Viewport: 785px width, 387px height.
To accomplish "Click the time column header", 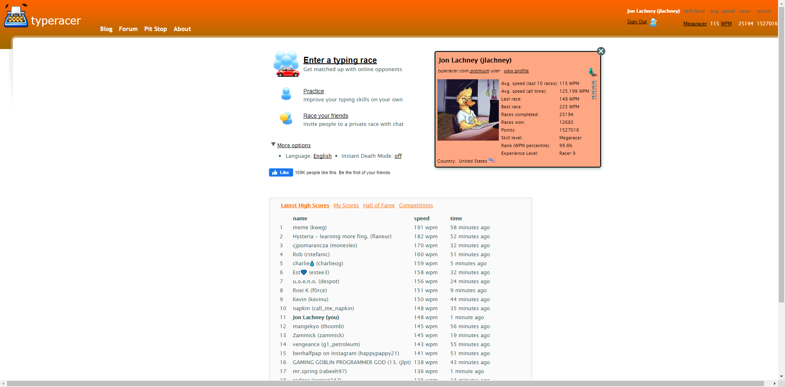I will [456, 219].
